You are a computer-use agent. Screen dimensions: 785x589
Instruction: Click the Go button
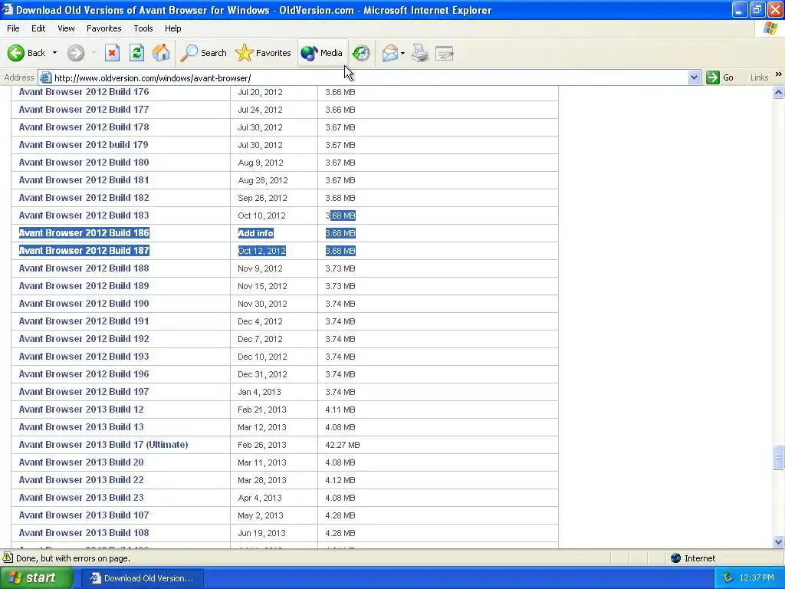coord(720,77)
